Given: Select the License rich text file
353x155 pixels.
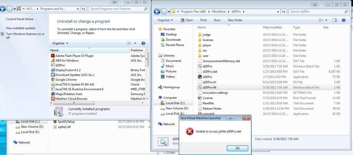Looking at the screenshot, I should (x=208, y=98).
